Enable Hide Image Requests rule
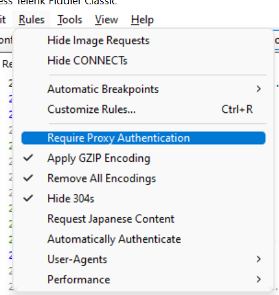The image size is (279, 295). [143, 40]
